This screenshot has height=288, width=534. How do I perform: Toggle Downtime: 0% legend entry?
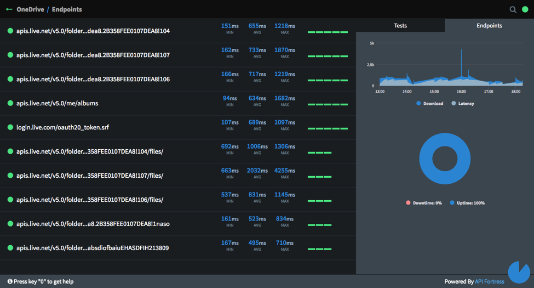[424, 202]
